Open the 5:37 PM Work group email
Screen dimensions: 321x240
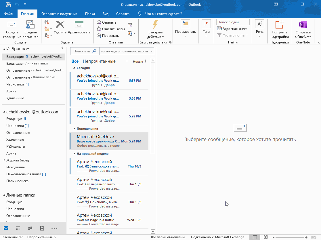109,80
